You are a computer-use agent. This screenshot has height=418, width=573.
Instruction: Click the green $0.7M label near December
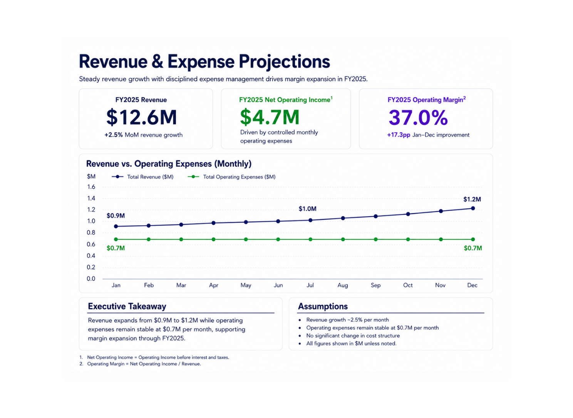click(473, 248)
